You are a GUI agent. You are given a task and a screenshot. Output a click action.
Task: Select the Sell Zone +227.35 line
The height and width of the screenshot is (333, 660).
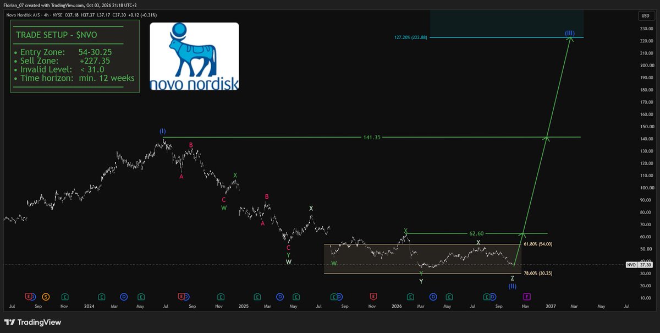pyautogui.click(x=62, y=61)
